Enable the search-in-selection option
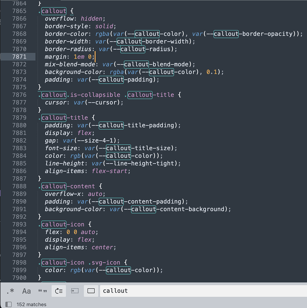 75,291
